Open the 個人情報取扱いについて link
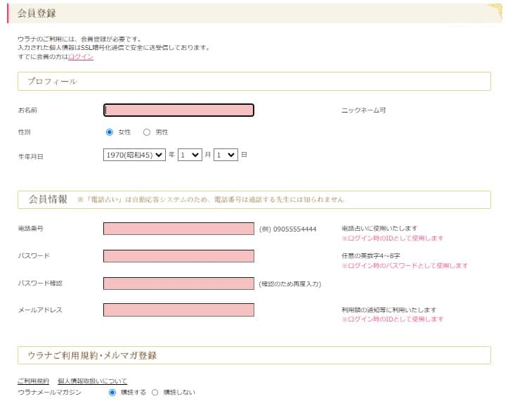 [92, 381]
